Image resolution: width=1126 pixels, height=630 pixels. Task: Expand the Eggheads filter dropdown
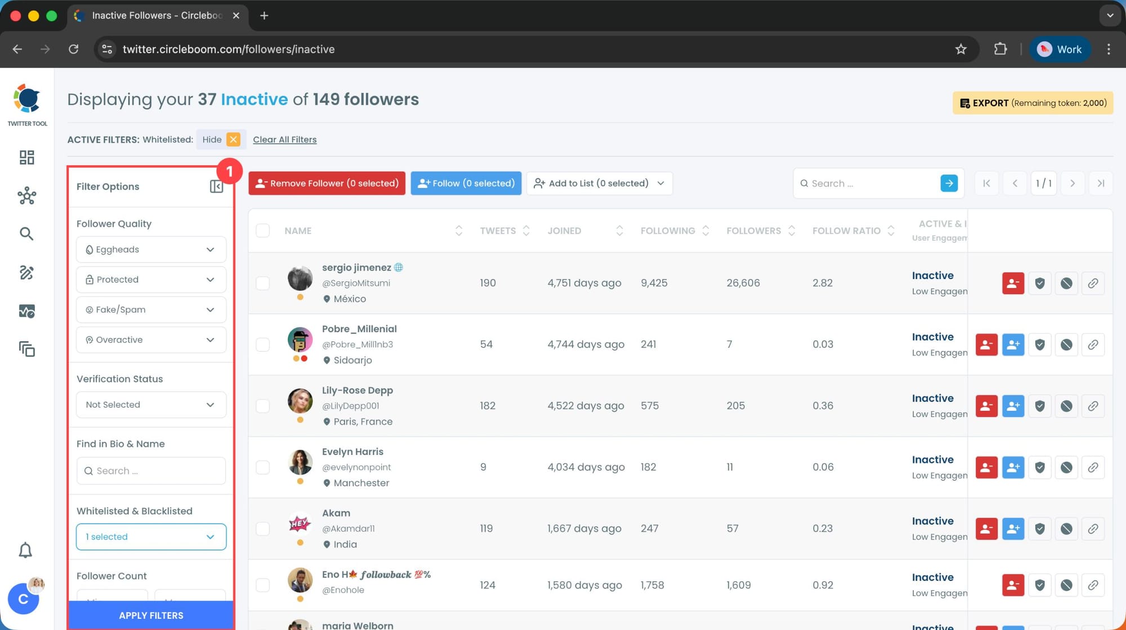150,249
